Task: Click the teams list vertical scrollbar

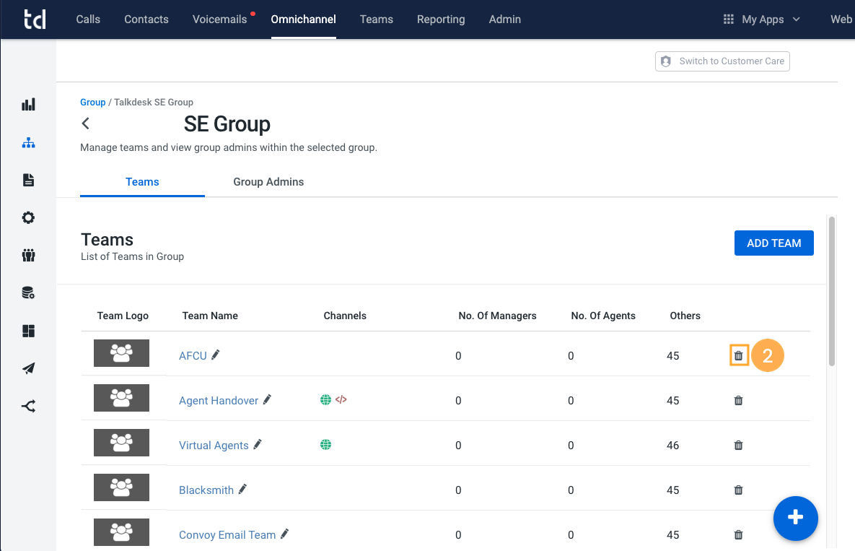Action: (x=832, y=291)
